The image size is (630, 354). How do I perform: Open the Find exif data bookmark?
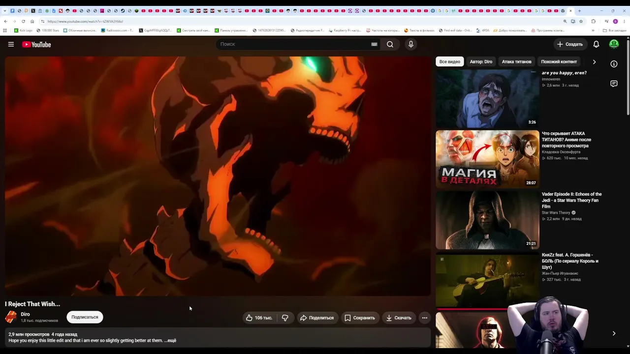pyautogui.click(x=455, y=30)
